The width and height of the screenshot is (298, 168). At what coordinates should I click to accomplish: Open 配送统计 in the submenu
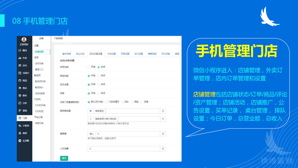point(39,88)
